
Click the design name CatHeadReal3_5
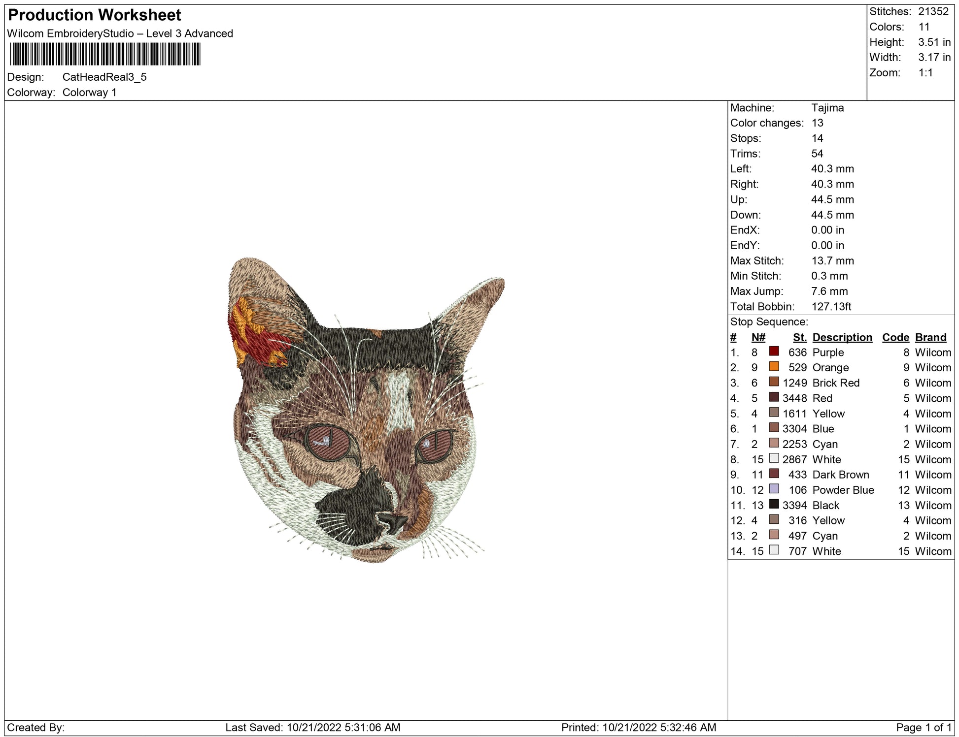pos(104,77)
